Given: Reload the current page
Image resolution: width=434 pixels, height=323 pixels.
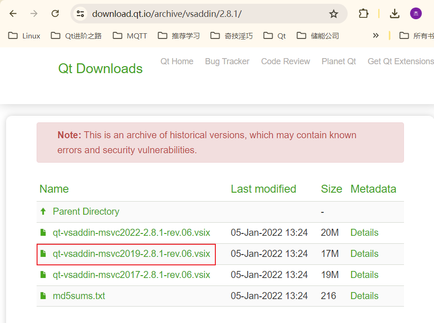Looking at the screenshot, I should [55, 14].
